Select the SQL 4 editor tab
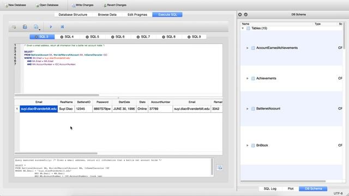This screenshot has width=349, height=196. point(67,37)
